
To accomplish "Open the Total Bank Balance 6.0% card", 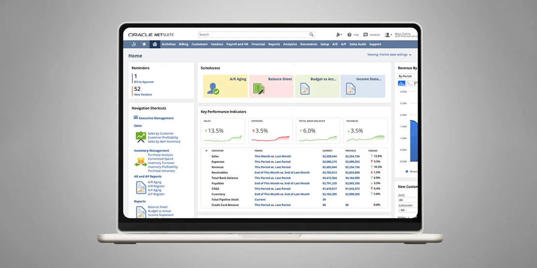I will pos(318,131).
